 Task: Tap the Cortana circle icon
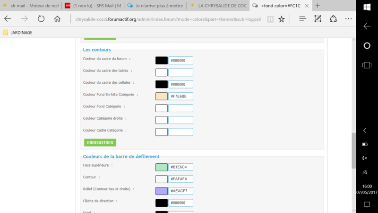[x=367, y=45]
